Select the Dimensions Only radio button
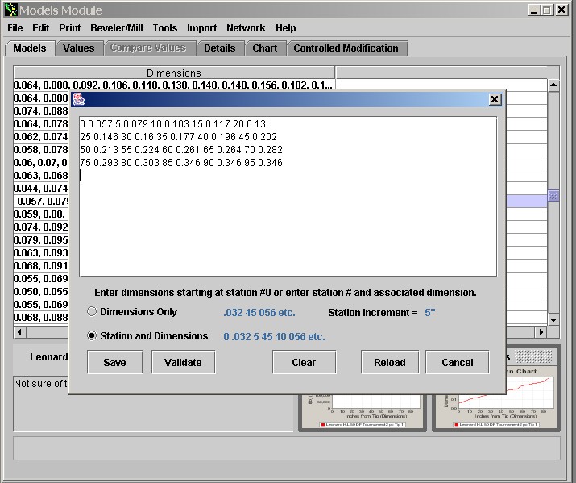Screen dimensions: 576x483 point(92,312)
